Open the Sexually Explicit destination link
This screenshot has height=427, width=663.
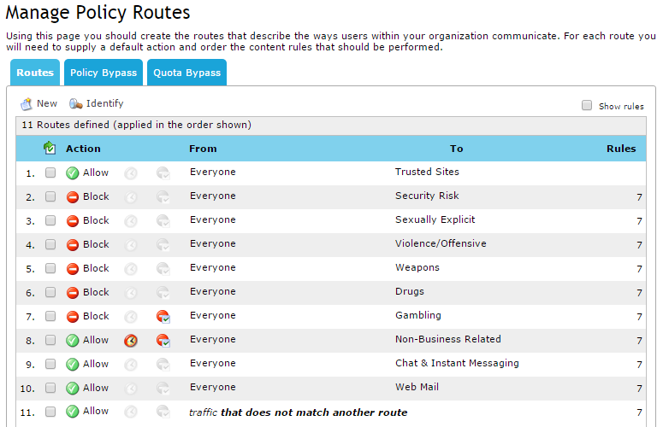[435, 219]
